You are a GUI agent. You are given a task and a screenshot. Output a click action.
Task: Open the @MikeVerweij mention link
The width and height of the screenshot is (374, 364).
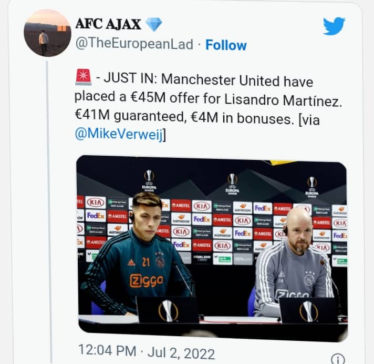pyautogui.click(x=119, y=134)
